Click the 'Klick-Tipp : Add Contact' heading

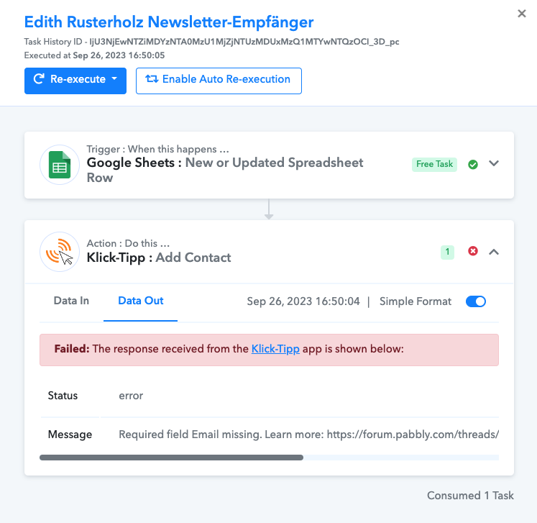point(159,258)
